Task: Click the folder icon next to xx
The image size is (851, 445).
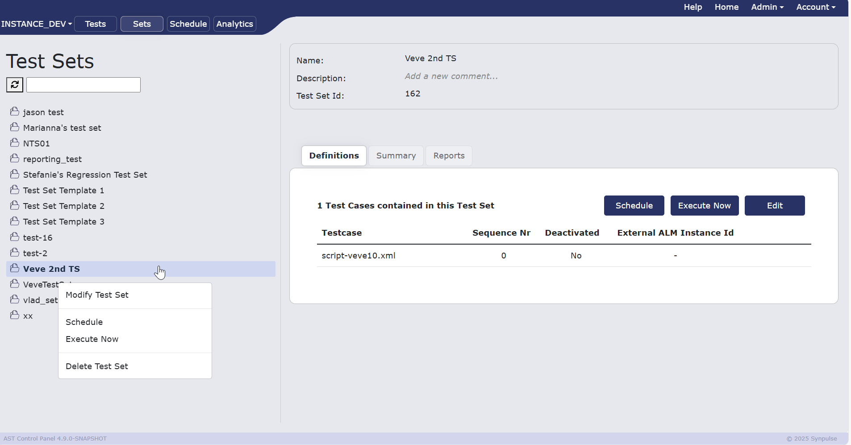Action: point(15,315)
